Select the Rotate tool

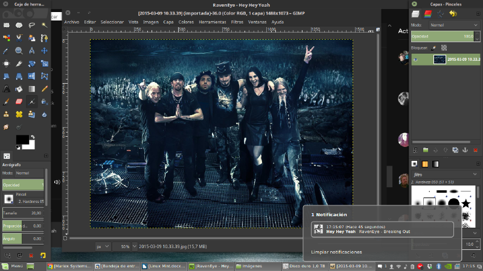tap(32, 64)
